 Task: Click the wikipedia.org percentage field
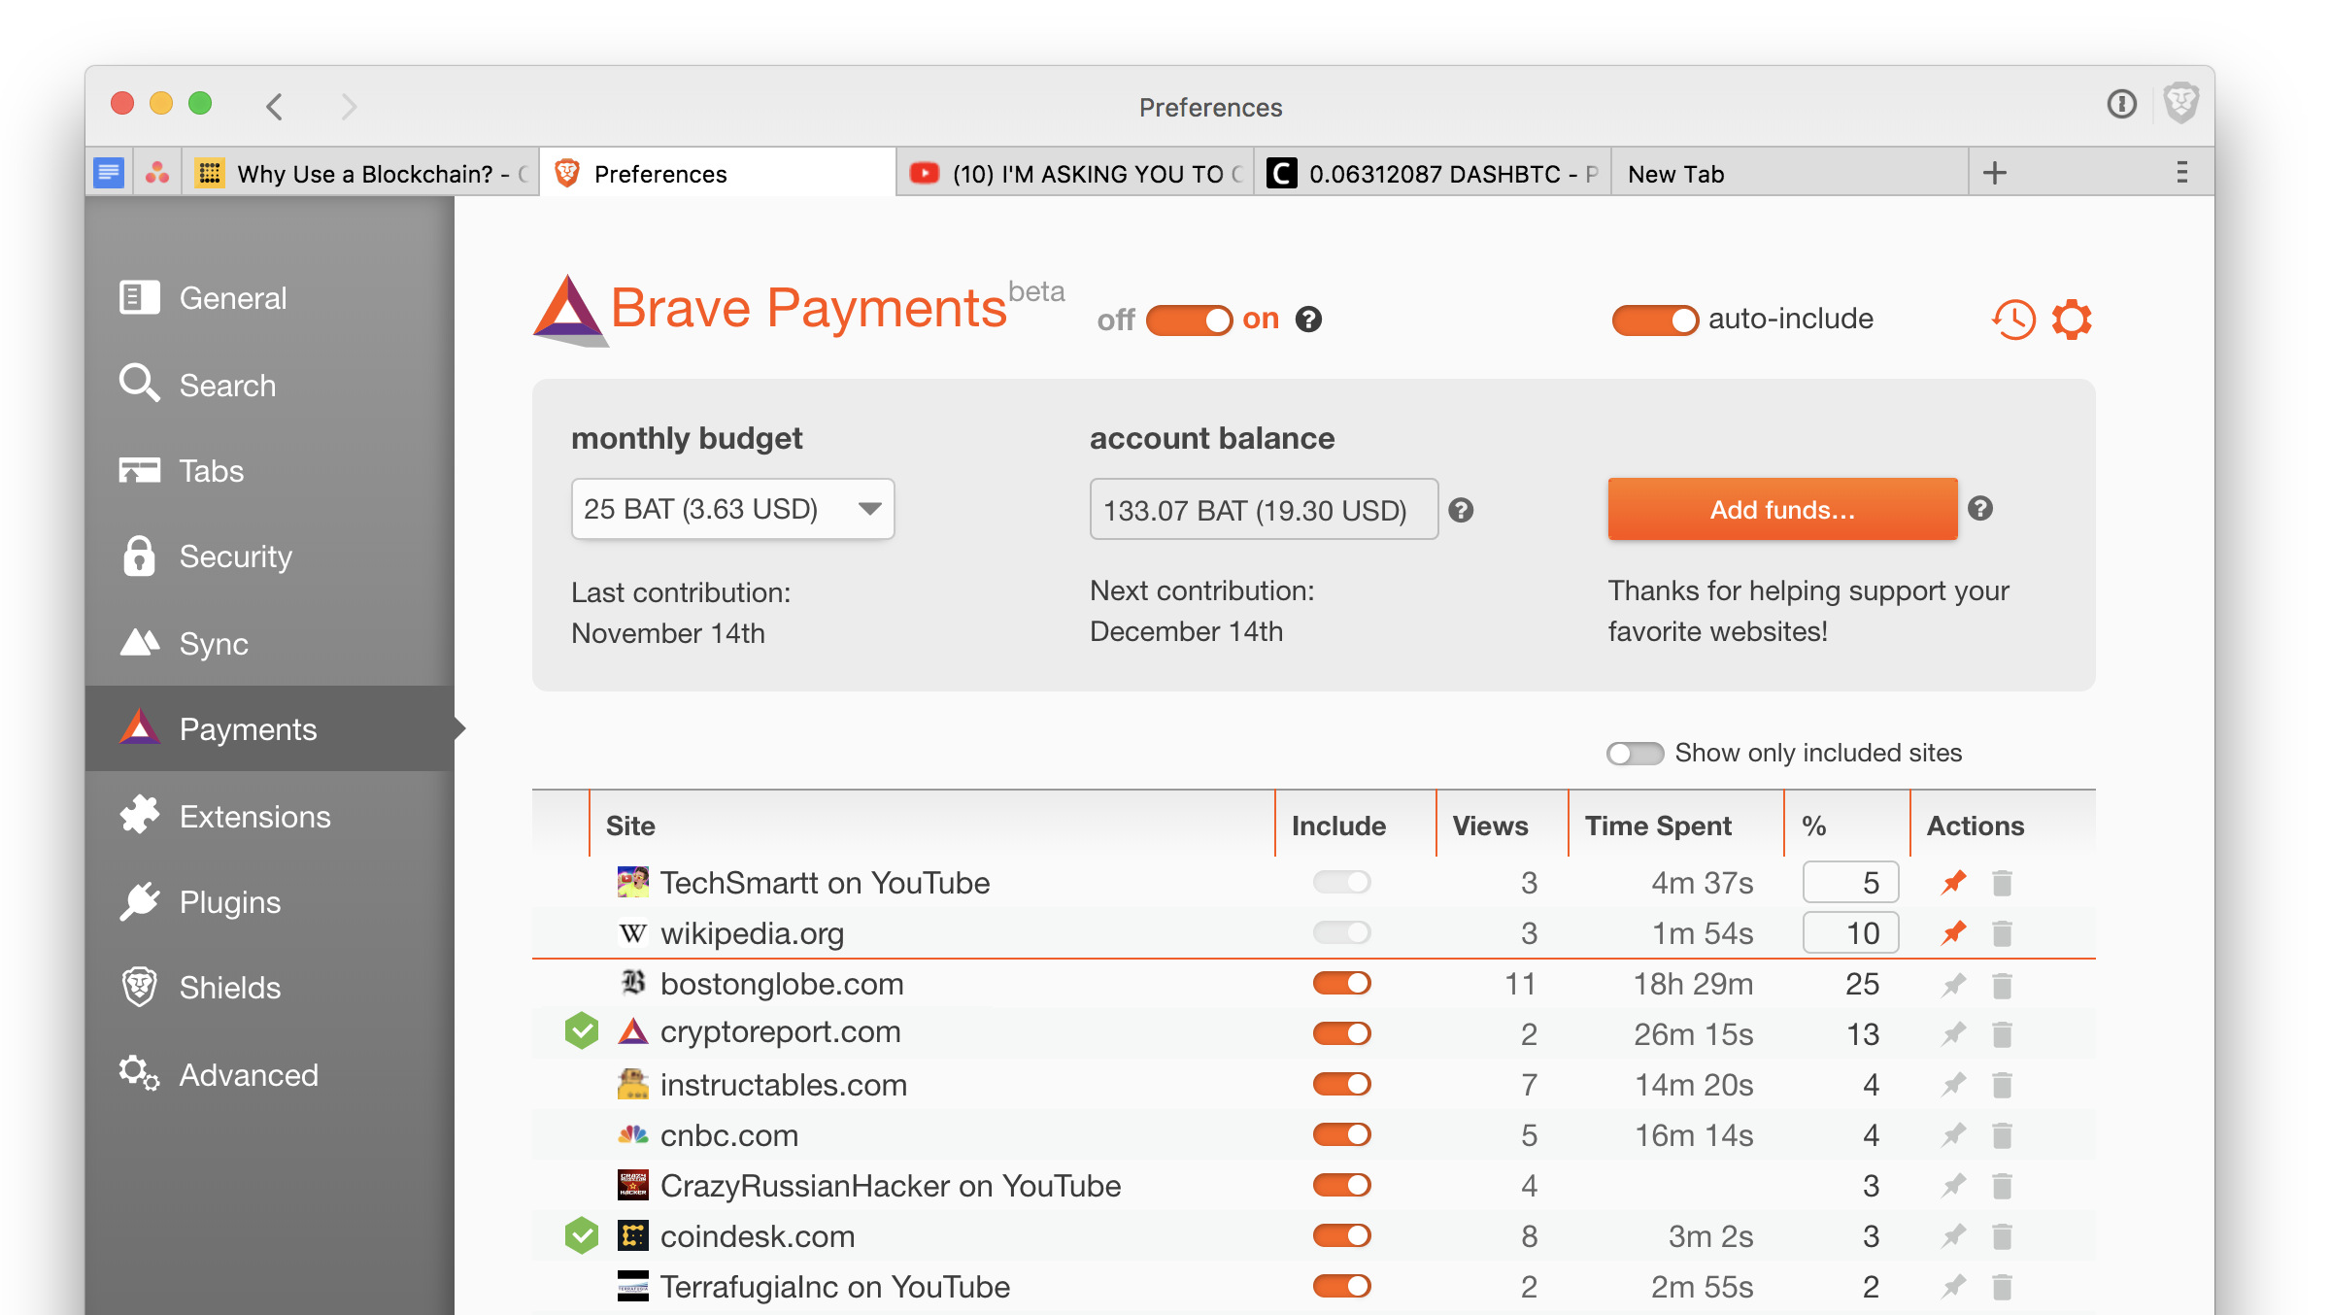[x=1850, y=933]
